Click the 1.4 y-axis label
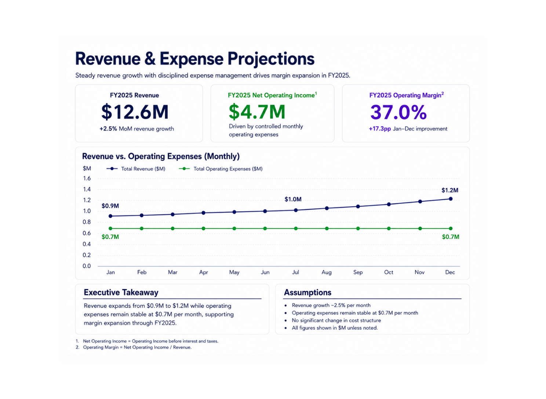The image size is (546, 399). 87,189
